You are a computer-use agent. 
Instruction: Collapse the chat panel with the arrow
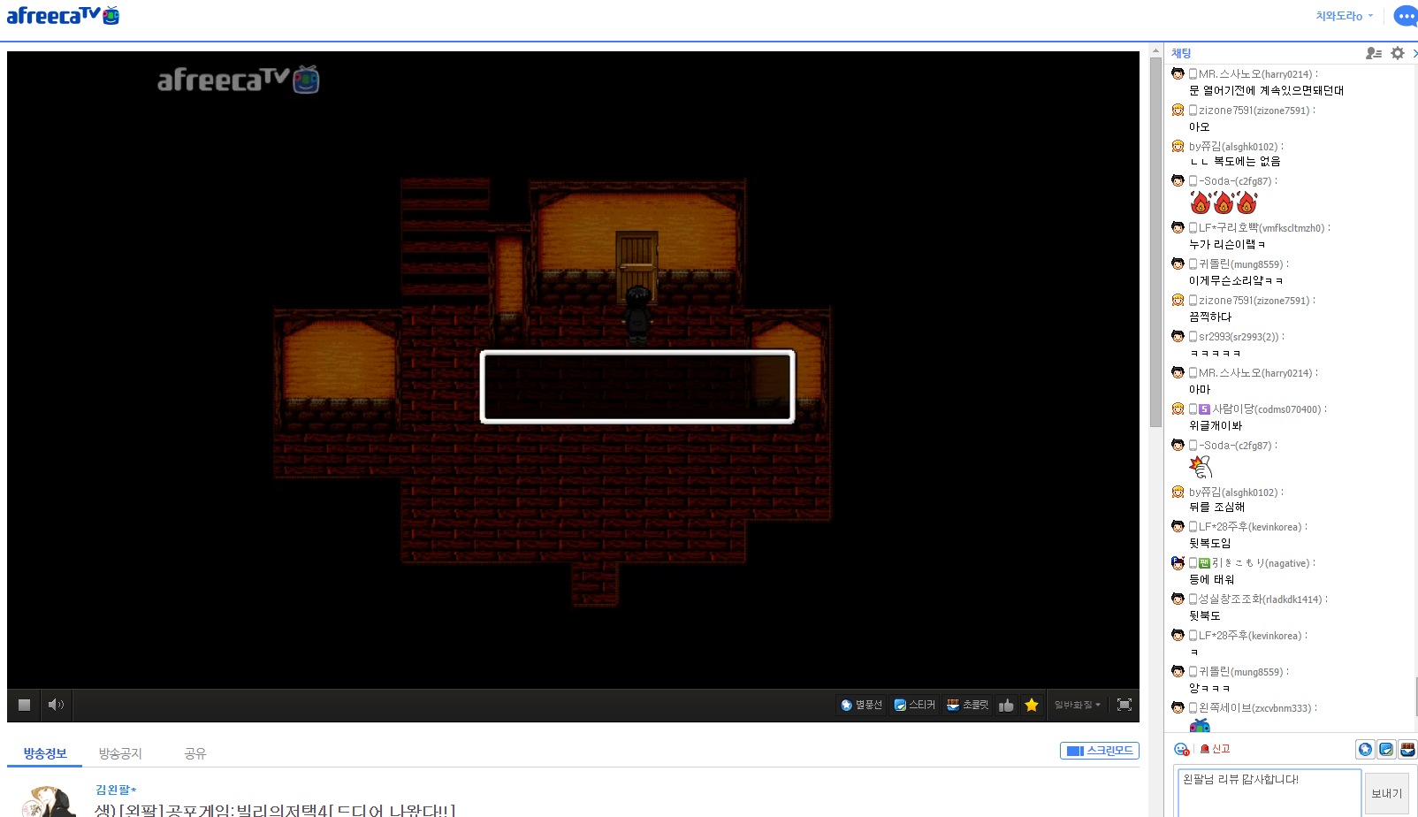point(1414,53)
